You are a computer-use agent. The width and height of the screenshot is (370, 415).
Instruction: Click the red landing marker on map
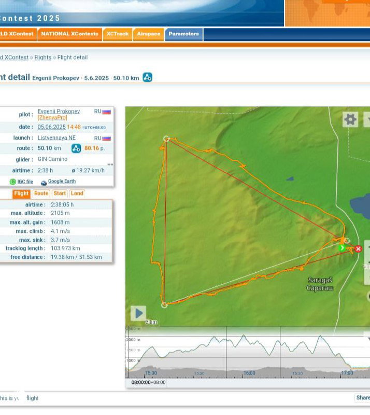(x=358, y=249)
